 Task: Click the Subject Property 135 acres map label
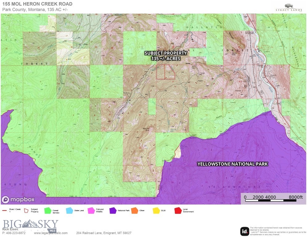click(x=166, y=56)
